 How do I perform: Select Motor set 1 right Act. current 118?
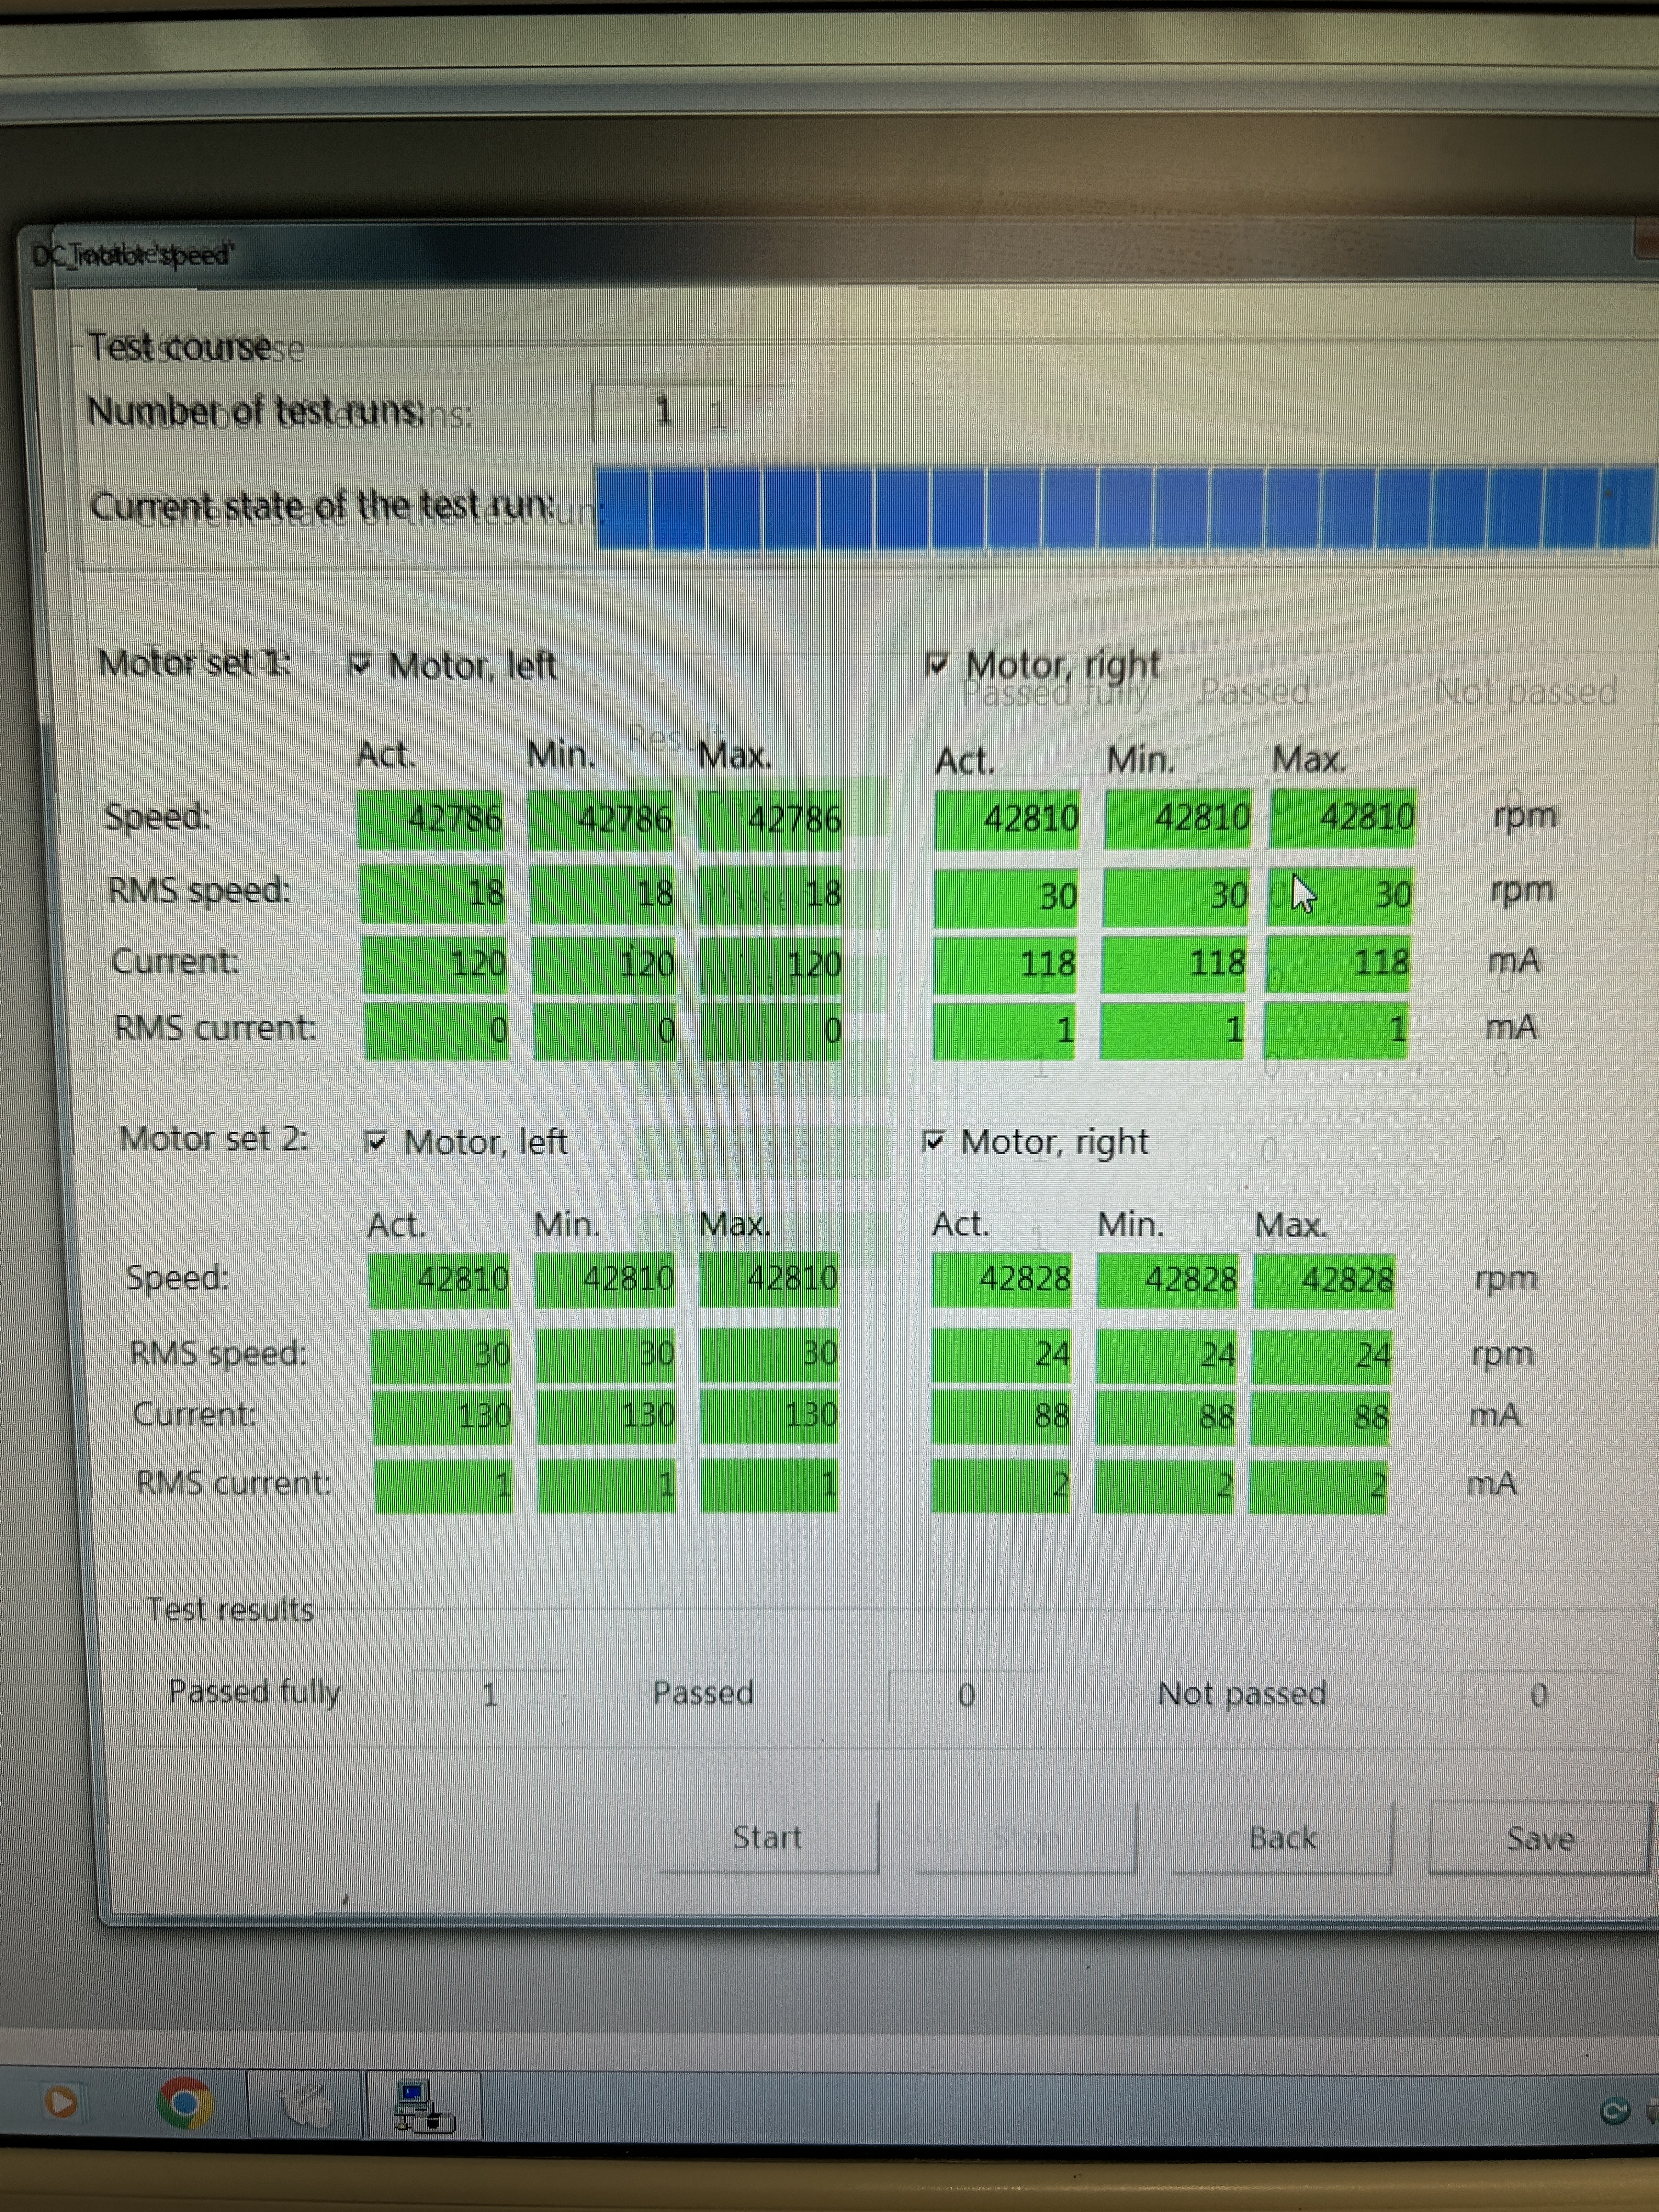[1005, 964]
